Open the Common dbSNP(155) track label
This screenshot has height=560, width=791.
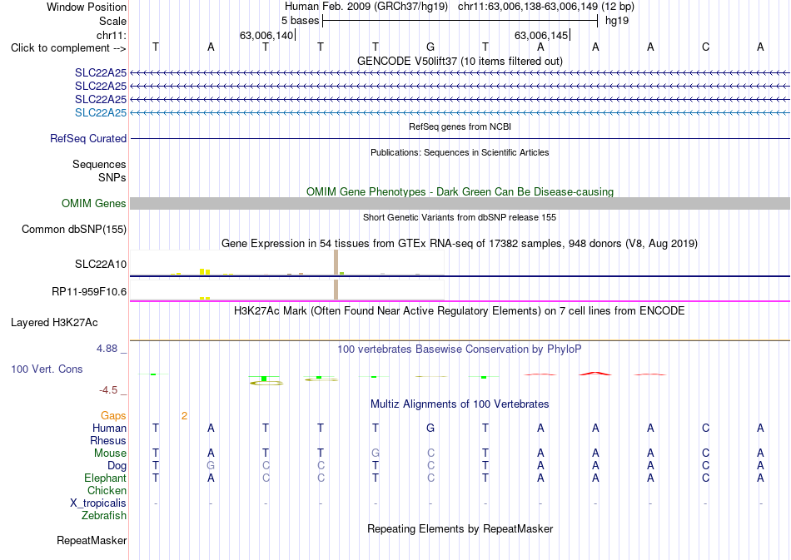tap(74, 230)
